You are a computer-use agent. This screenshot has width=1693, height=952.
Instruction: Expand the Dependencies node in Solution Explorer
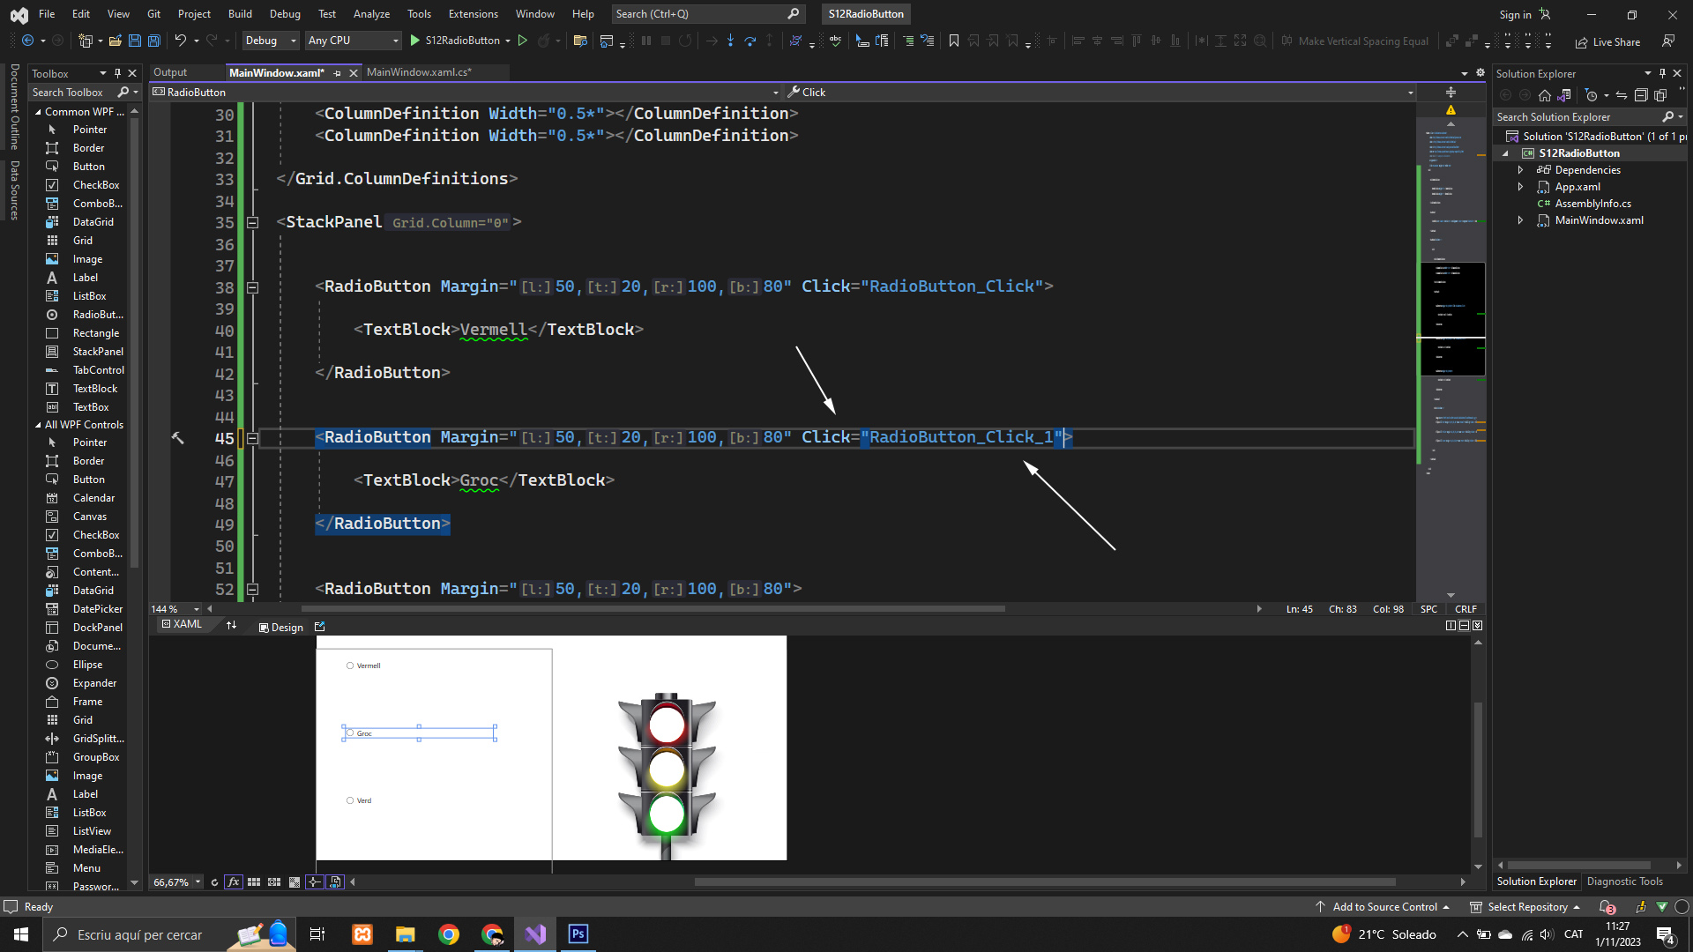1520,170
